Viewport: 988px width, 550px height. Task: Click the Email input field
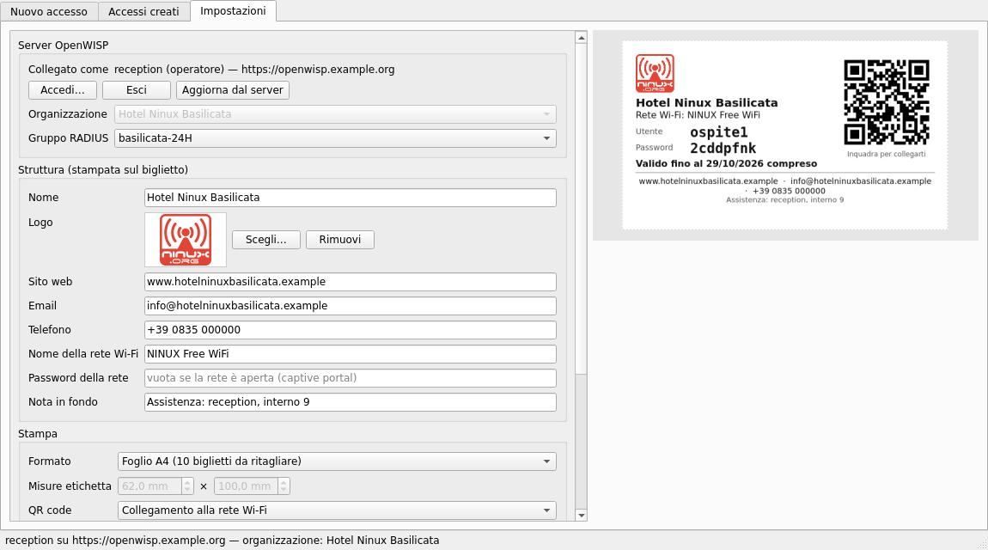point(351,306)
